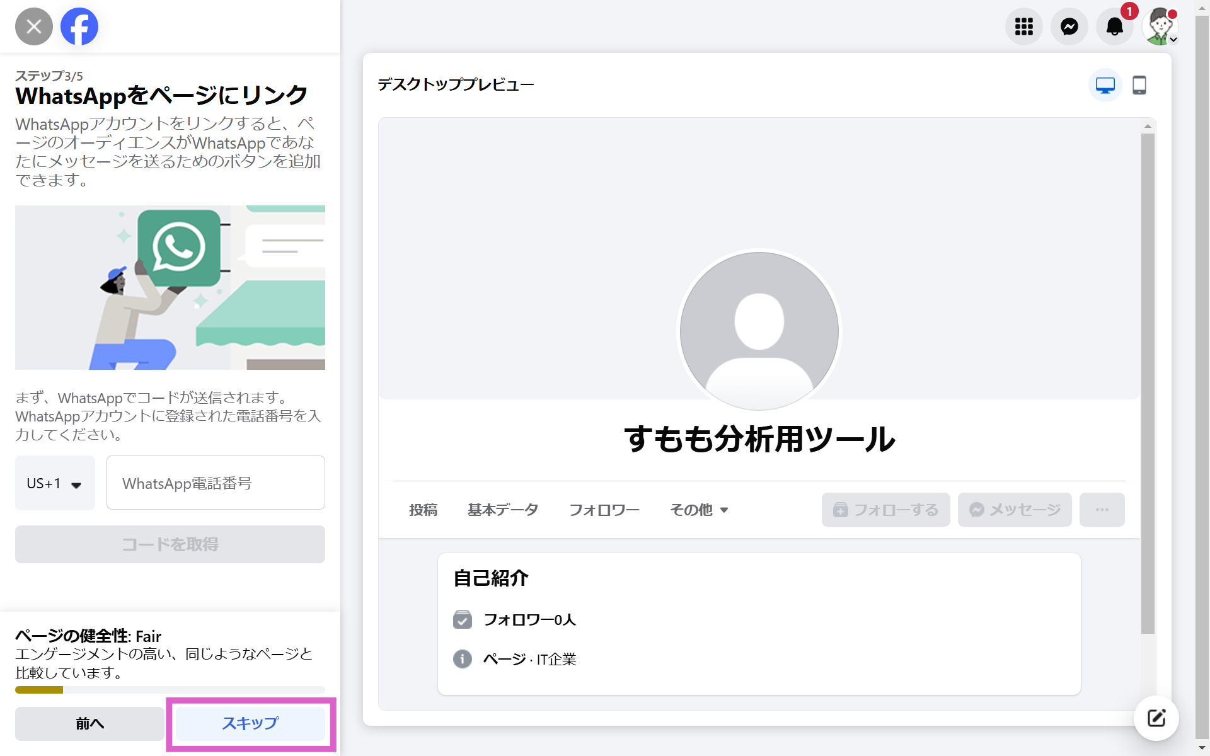Switch to desktop preview mode

[1105, 85]
